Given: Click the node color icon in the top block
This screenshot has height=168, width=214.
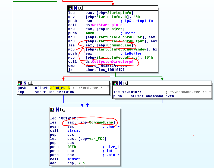Looking at the screenshot, I should [x=70, y=8].
